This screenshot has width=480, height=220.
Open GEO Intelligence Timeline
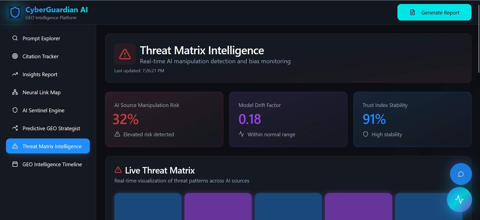[x=48, y=164]
